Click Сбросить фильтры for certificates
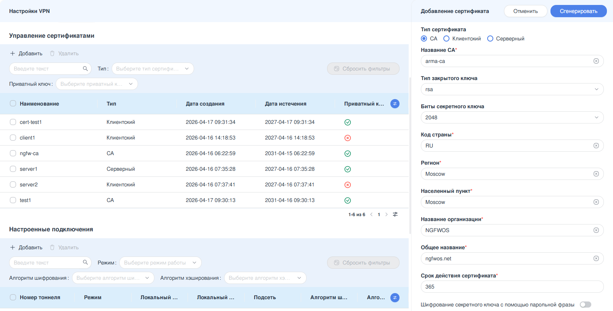The height and width of the screenshot is (311, 613). (363, 69)
